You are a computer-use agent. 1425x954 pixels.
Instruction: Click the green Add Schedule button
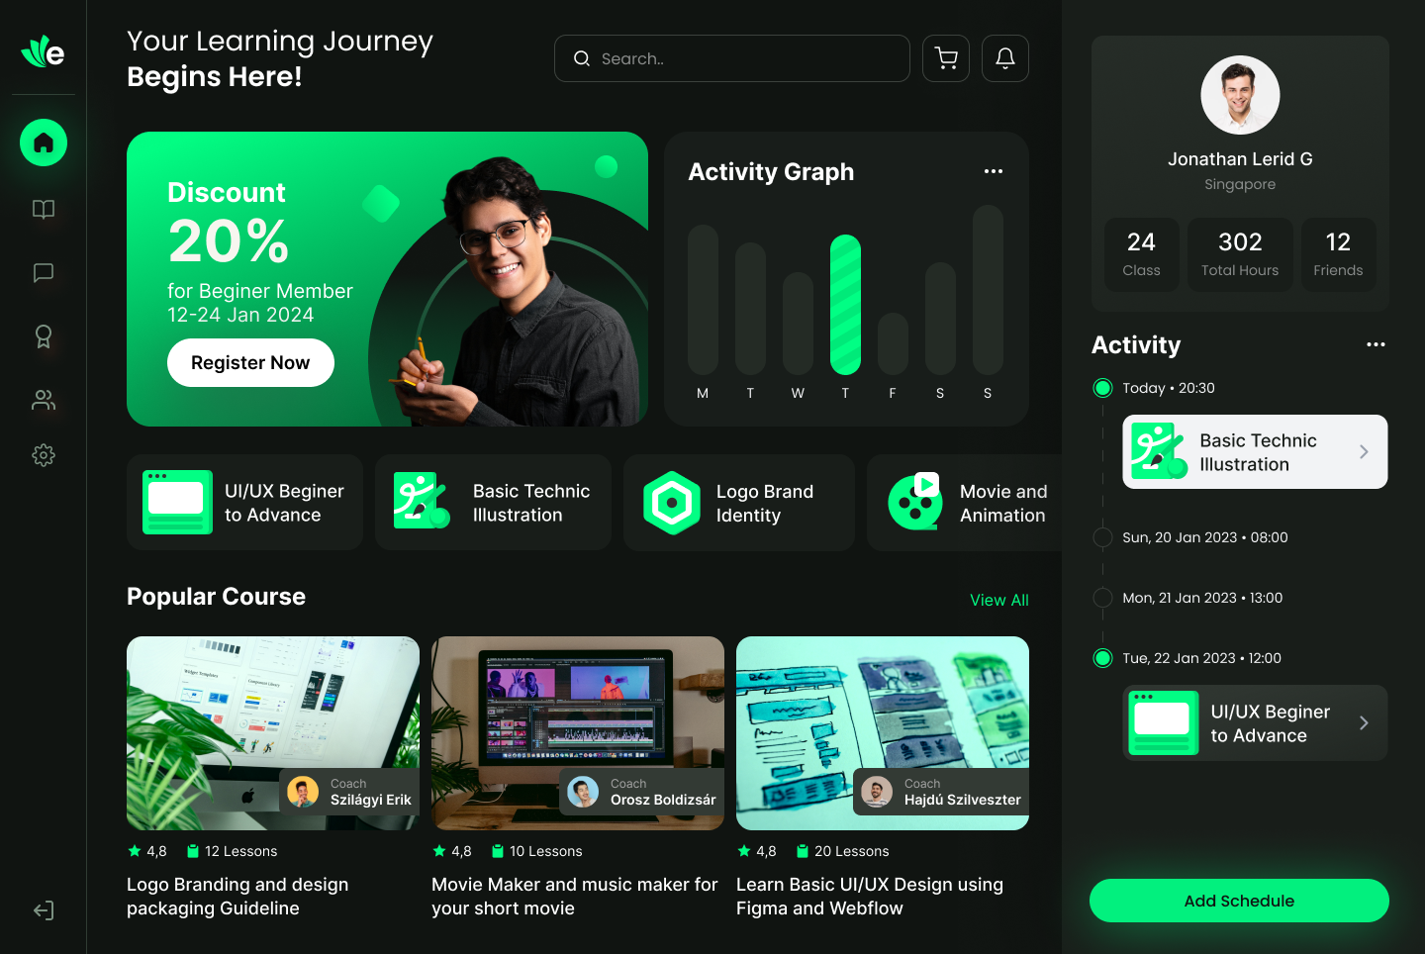coord(1239,901)
